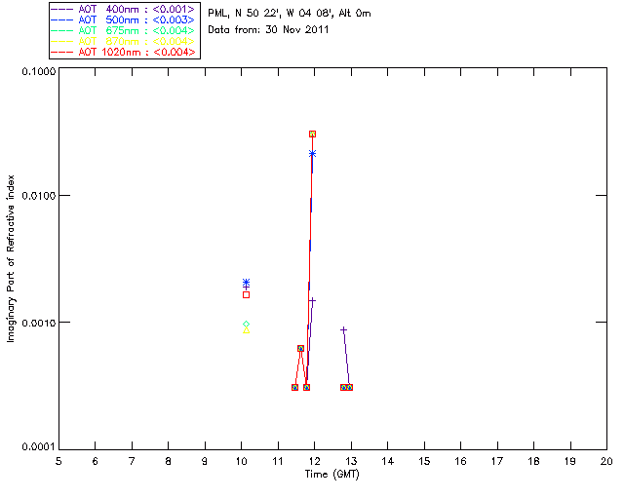Click the AOT 1020nm legend entry

(124, 52)
